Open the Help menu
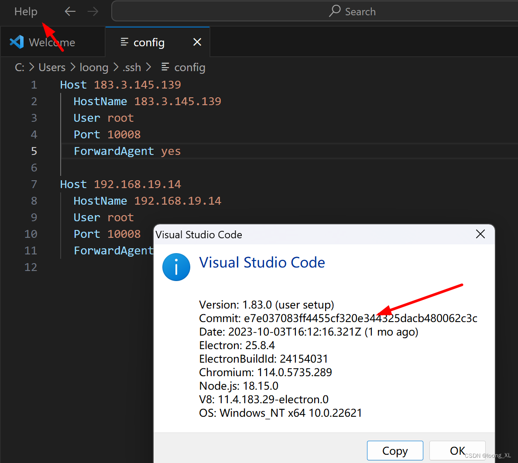 pyautogui.click(x=25, y=11)
